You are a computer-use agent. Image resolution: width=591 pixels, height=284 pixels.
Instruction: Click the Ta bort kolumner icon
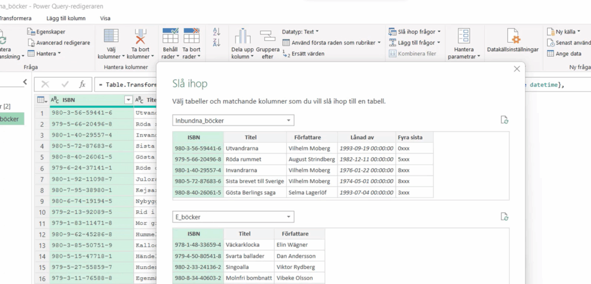tap(140, 37)
